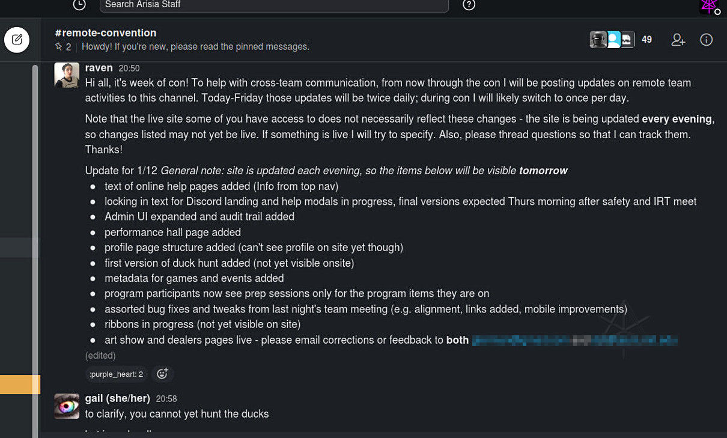727x438 pixels.
Task: Click the 20:58 message timestamp
Action: 166,399
